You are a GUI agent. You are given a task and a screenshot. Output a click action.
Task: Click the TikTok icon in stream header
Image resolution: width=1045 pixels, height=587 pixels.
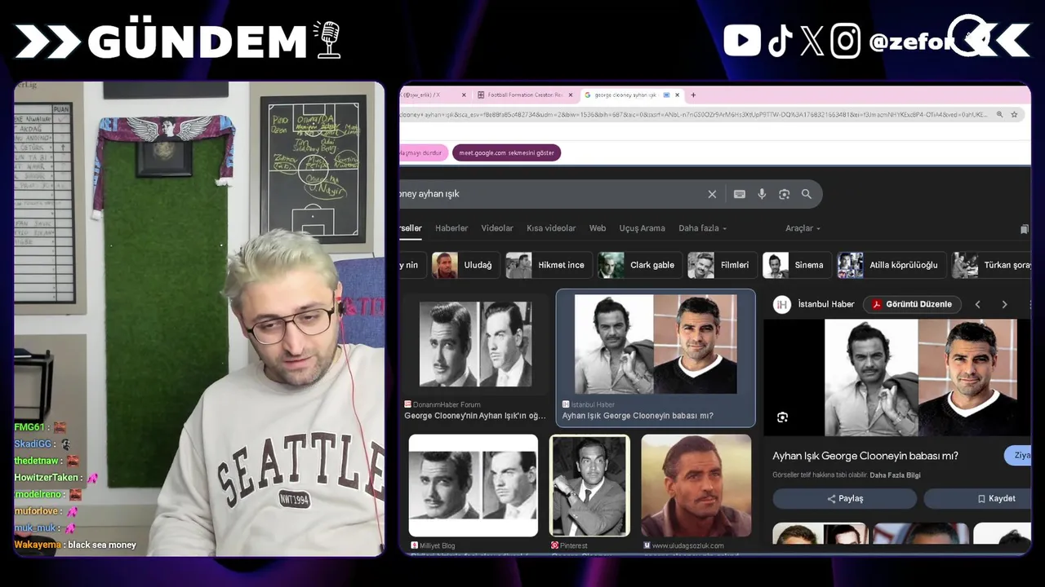coord(780,40)
